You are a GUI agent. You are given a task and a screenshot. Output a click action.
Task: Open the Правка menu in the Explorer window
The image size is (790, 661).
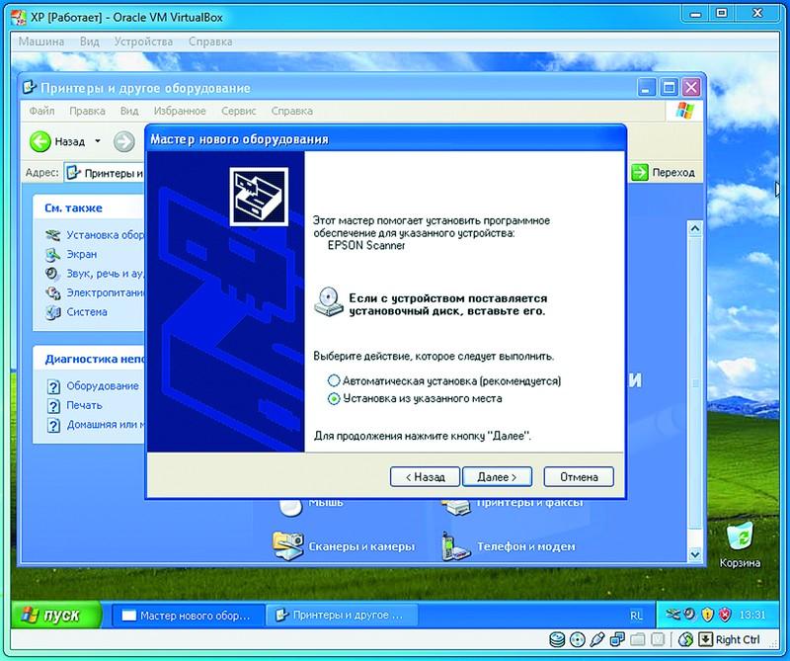(x=87, y=111)
